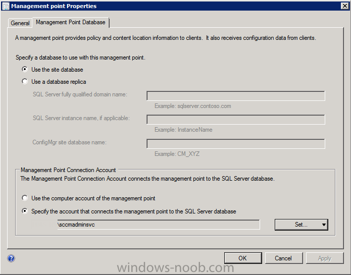This screenshot has width=351, height=275.
Task: Click the 'Management Point Connection Account' group label
Action: tap(68, 170)
